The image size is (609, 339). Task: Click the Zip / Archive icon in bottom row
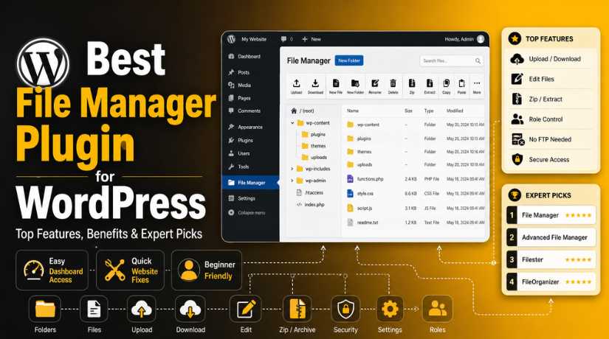click(297, 309)
